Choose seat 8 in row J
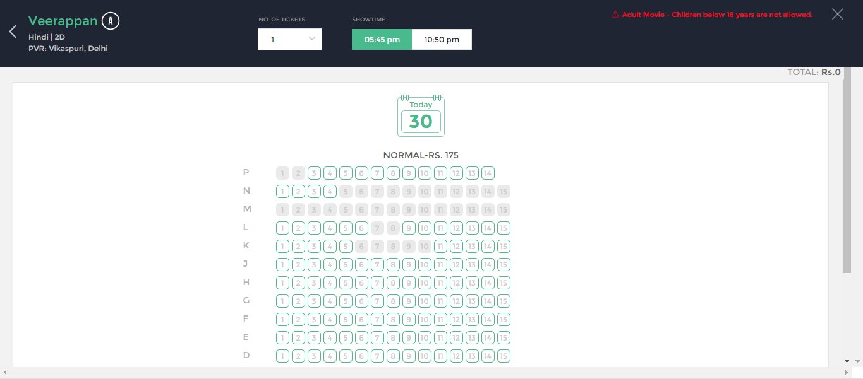 click(x=393, y=264)
